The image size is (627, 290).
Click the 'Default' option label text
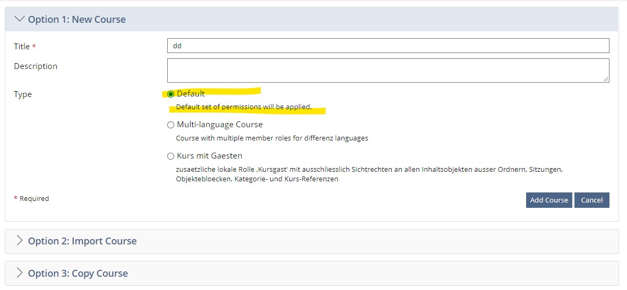pos(191,94)
